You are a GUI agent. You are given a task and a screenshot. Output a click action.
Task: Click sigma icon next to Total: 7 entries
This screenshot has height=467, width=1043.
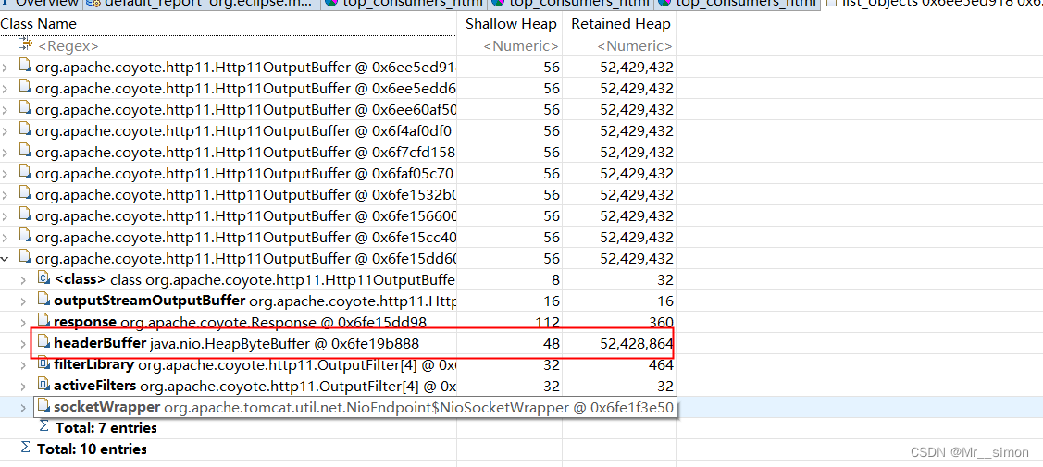[x=44, y=426]
